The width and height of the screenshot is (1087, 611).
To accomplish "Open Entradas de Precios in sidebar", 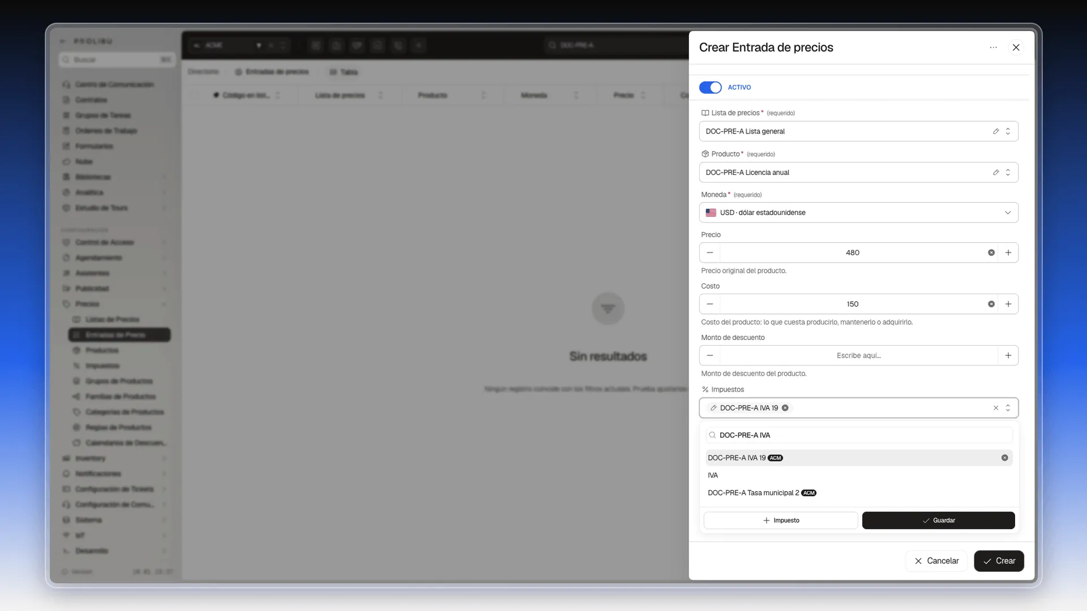I will (x=119, y=335).
